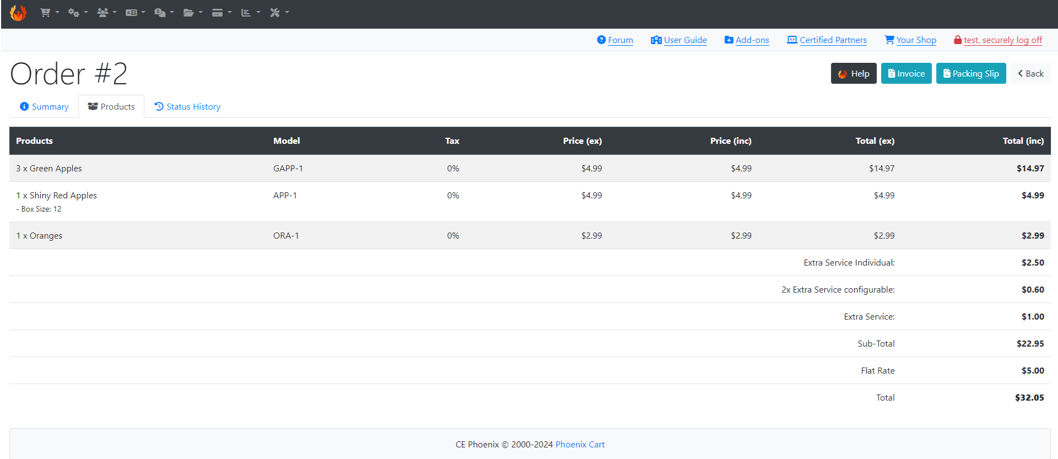
Task: Click the "$2.50" extra service amount
Action: 1033,262
